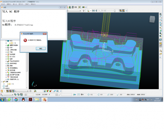Expand the 快进高度 tree node
164x129 pixels.
click(x=6, y=54)
